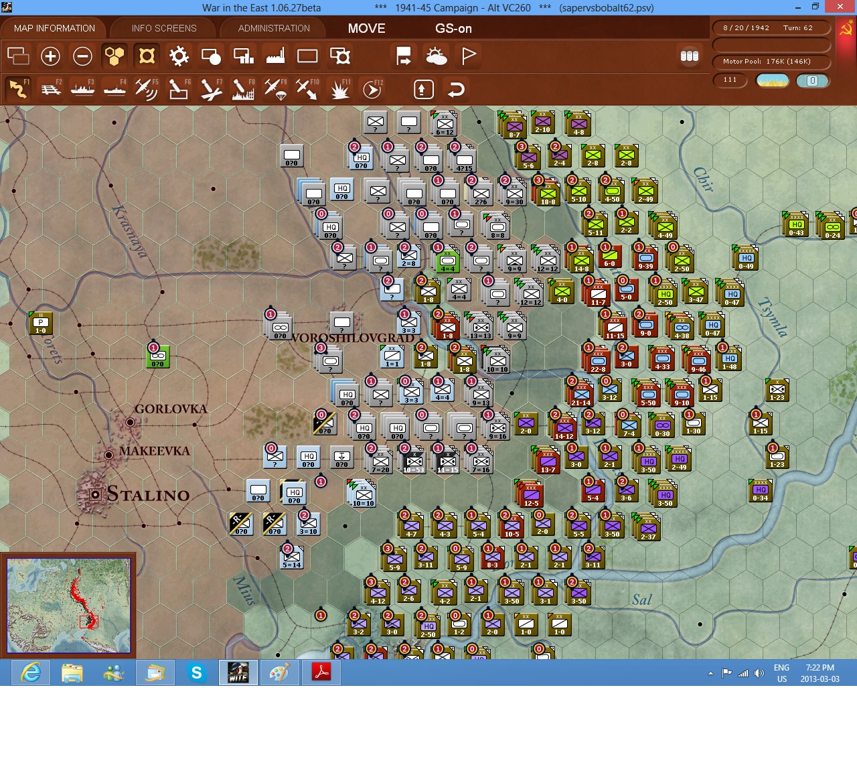
Task: Click the minimap in the lower-left corner
Action: tap(68, 606)
